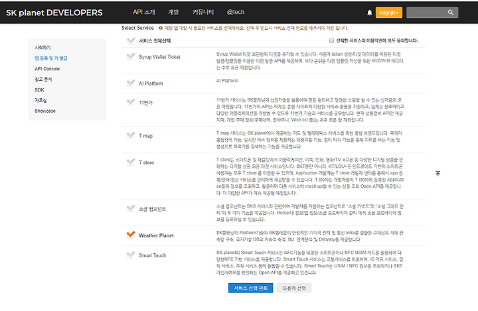
Task: Open the 커뮤니티 menu
Action: point(203,12)
